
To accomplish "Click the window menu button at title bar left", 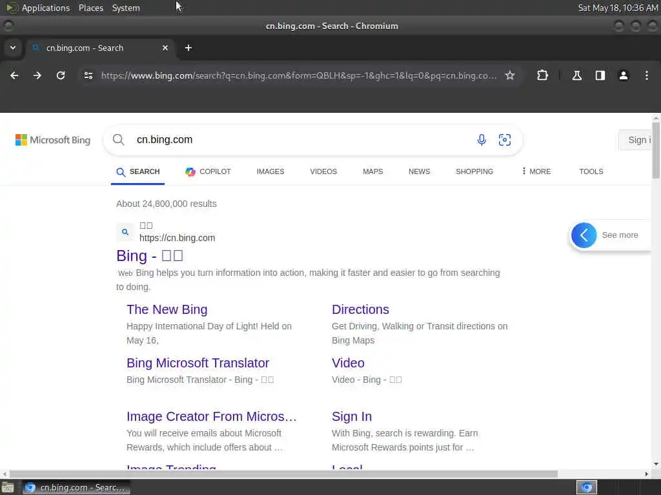I will click(x=8, y=26).
